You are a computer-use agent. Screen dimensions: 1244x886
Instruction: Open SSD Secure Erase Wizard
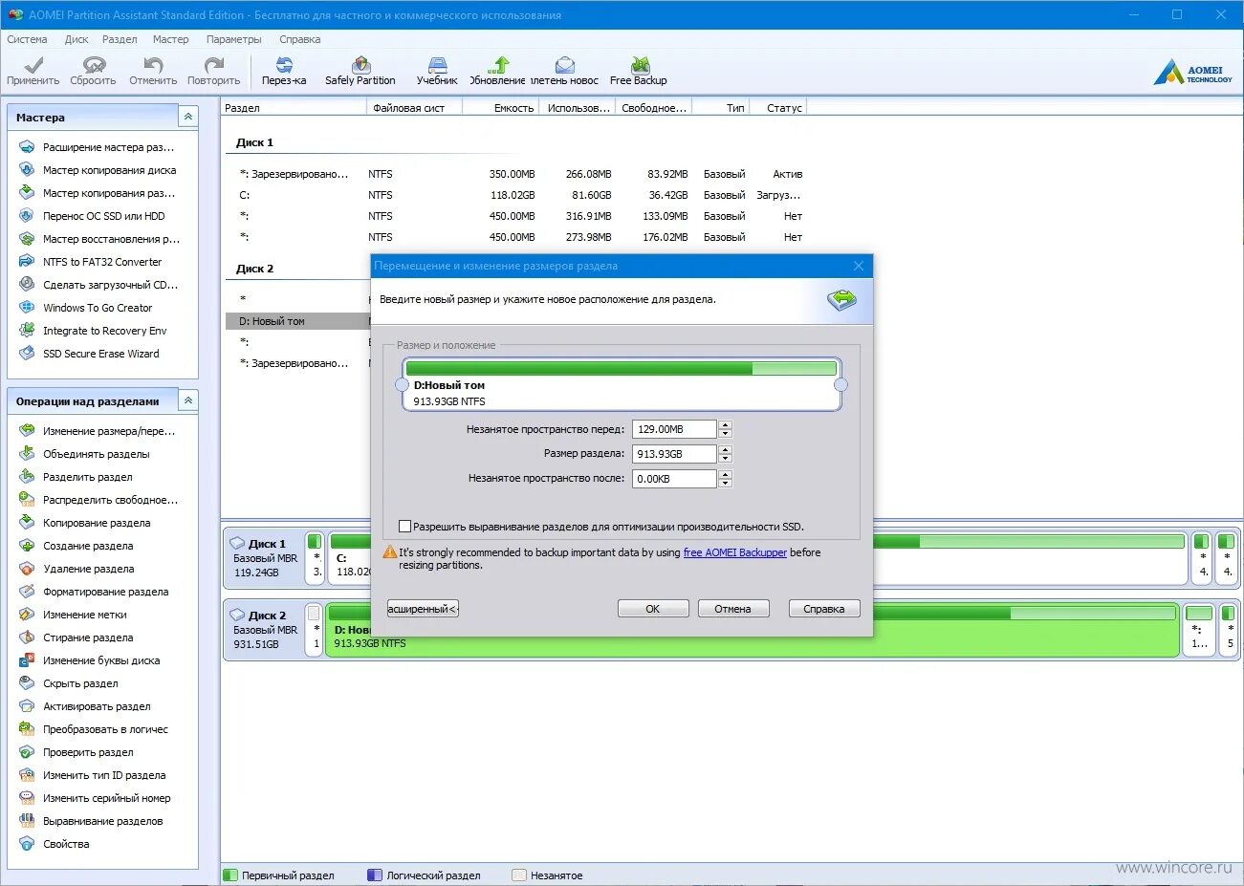(100, 354)
